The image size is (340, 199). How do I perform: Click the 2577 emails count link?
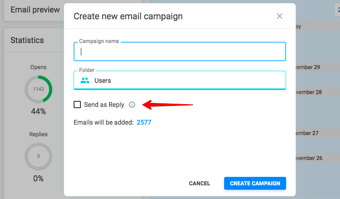pyautogui.click(x=144, y=122)
